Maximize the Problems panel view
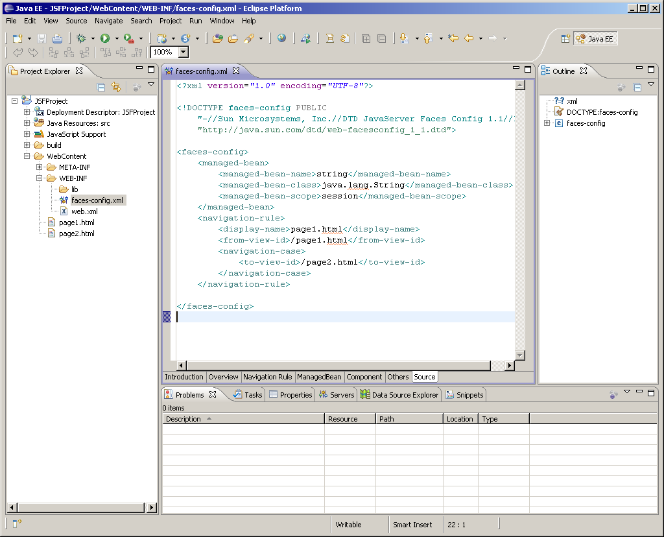Screen dimensions: 664x537 click(652, 392)
